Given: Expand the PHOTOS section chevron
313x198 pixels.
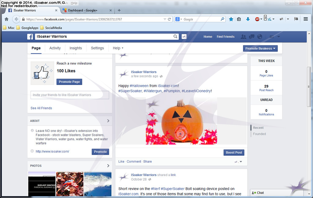Looking at the screenshot, I should click(108, 166).
